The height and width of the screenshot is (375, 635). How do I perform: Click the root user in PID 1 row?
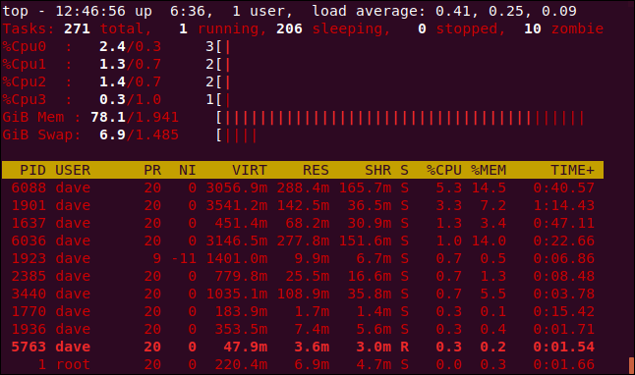point(73,365)
